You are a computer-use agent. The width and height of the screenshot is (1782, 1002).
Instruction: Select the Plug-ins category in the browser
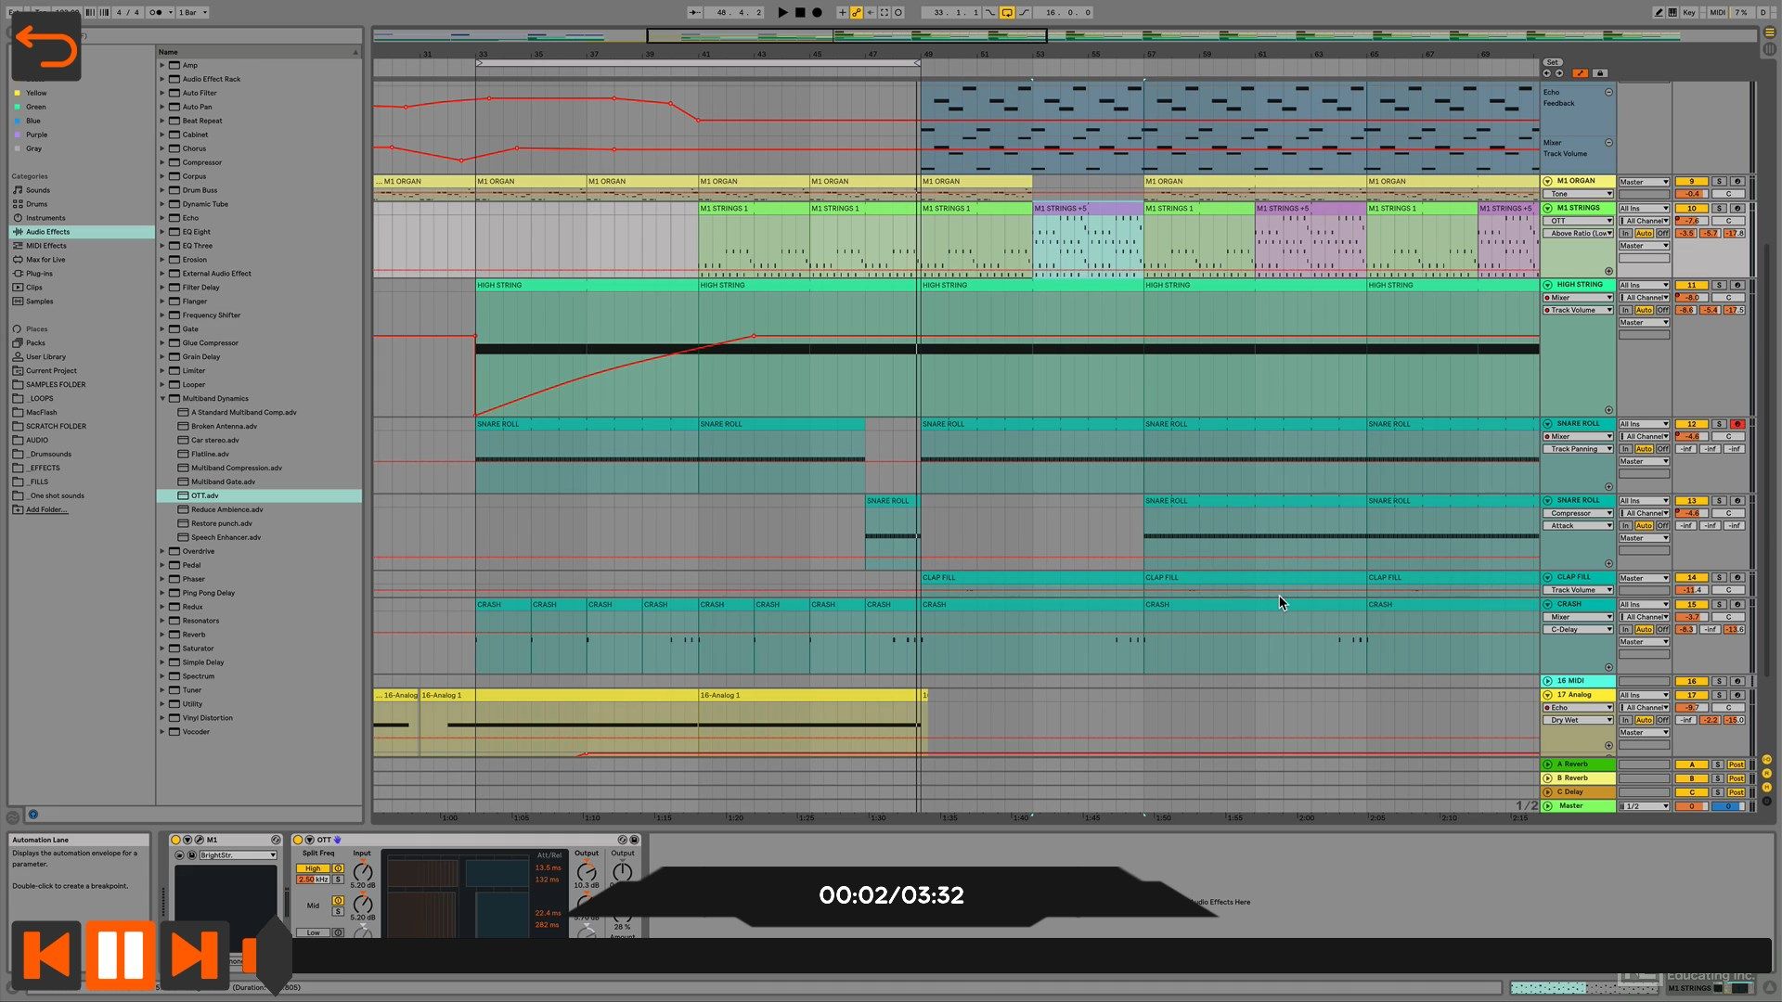click(39, 274)
